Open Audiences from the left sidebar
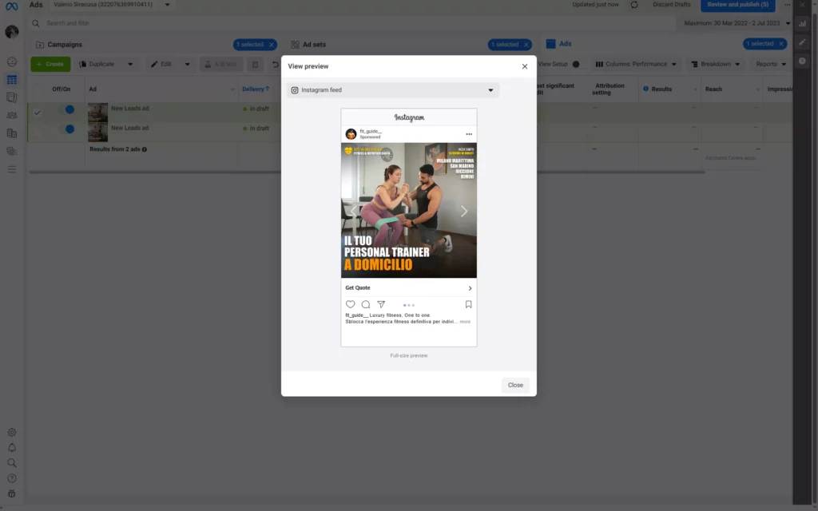This screenshot has width=818, height=511. coord(11,114)
